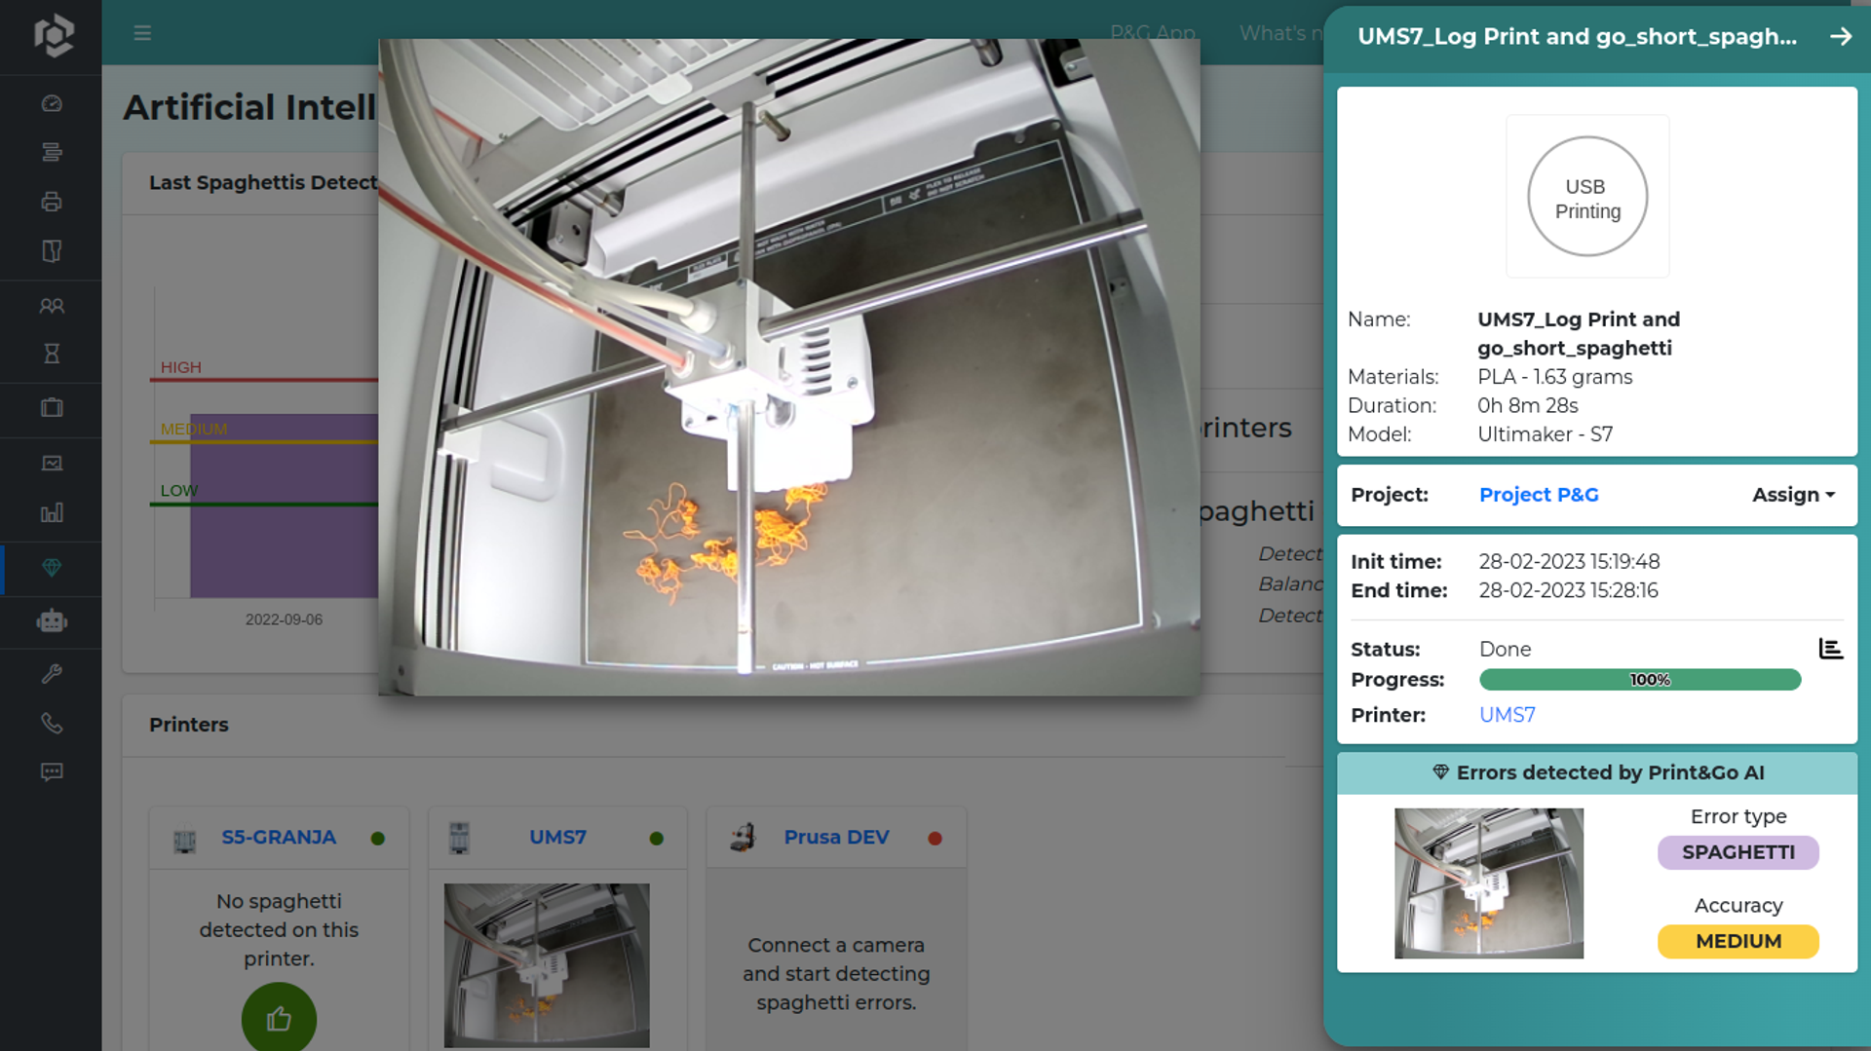Image resolution: width=1871 pixels, height=1051 pixels.
Task: Click the purple bar in spaghetti chart
Action: [284, 506]
